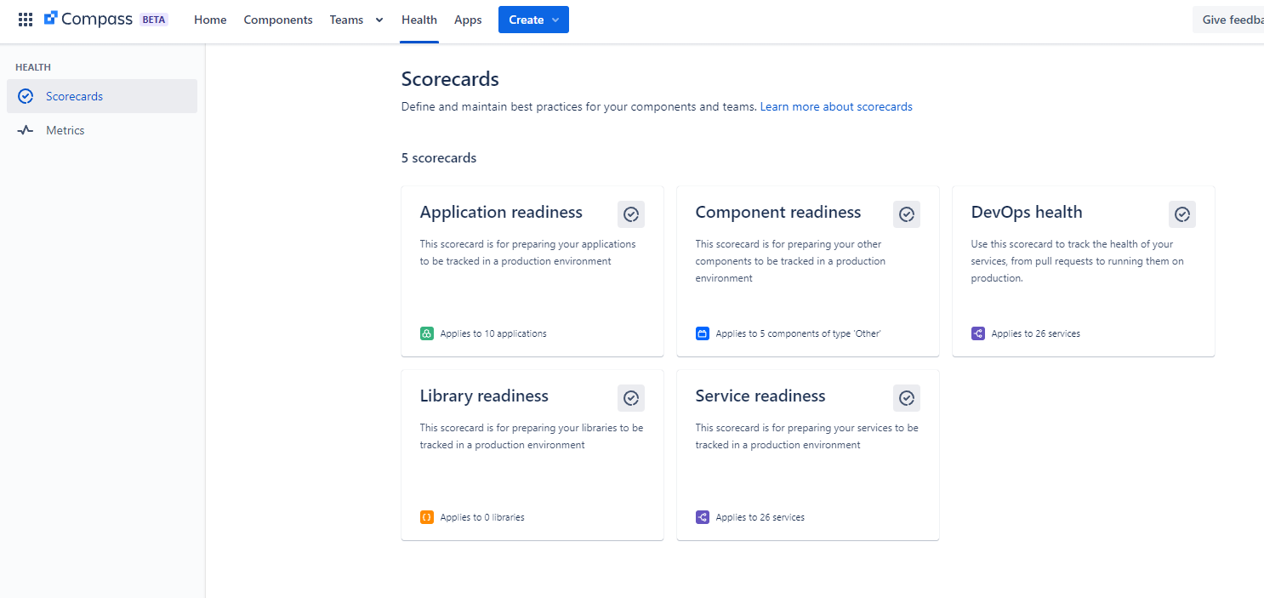The image size is (1264, 598).
Task: Click the orange libraries type icon
Action: tap(427, 517)
